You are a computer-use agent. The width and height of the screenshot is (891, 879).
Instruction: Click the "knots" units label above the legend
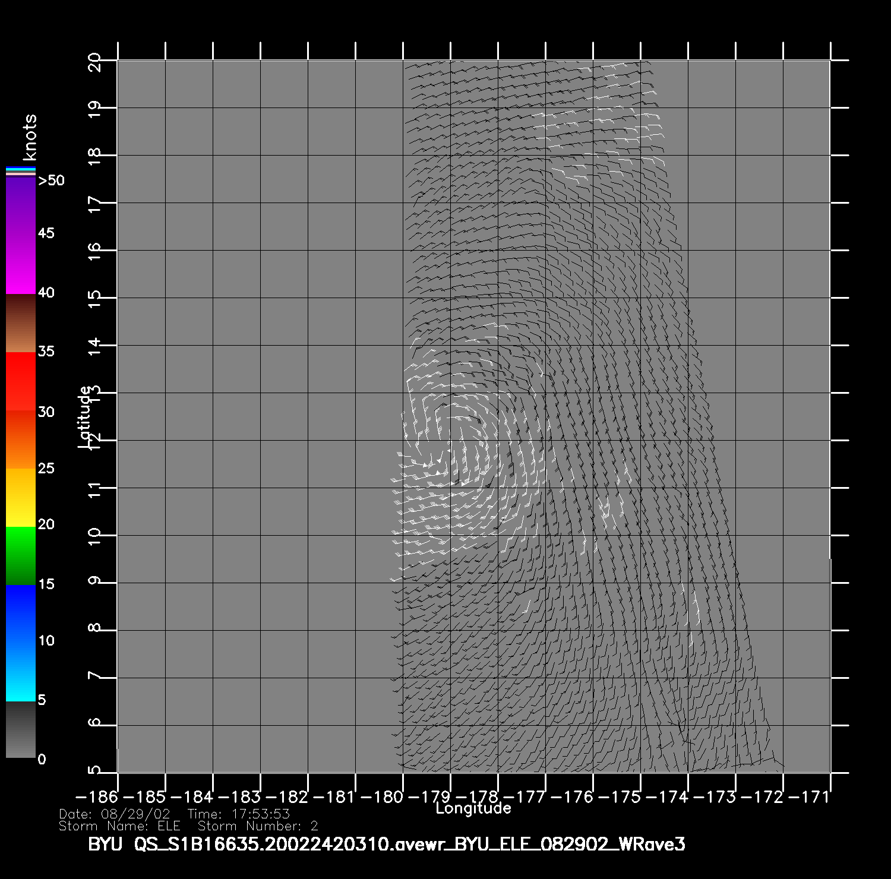pos(30,137)
